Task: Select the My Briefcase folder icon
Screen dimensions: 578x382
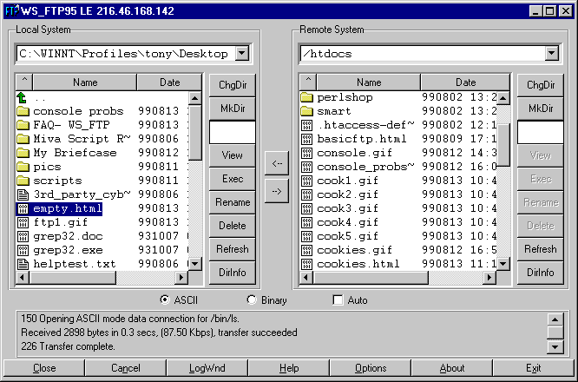Action: tap(23, 153)
